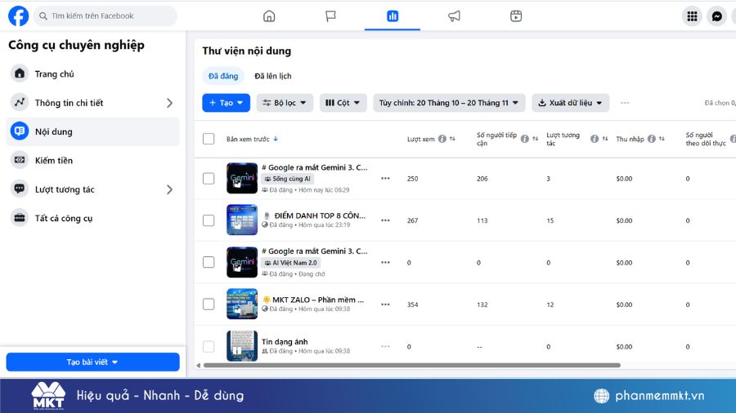
Task: Click the Lượt tương tác chat icon
Action: click(20, 189)
